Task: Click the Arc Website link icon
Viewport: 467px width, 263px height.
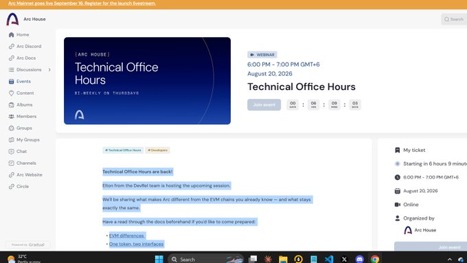Action: tap(11, 174)
